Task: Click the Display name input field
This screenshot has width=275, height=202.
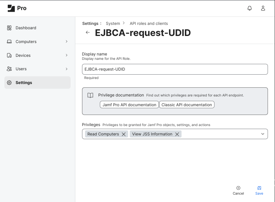Action: 175,69
